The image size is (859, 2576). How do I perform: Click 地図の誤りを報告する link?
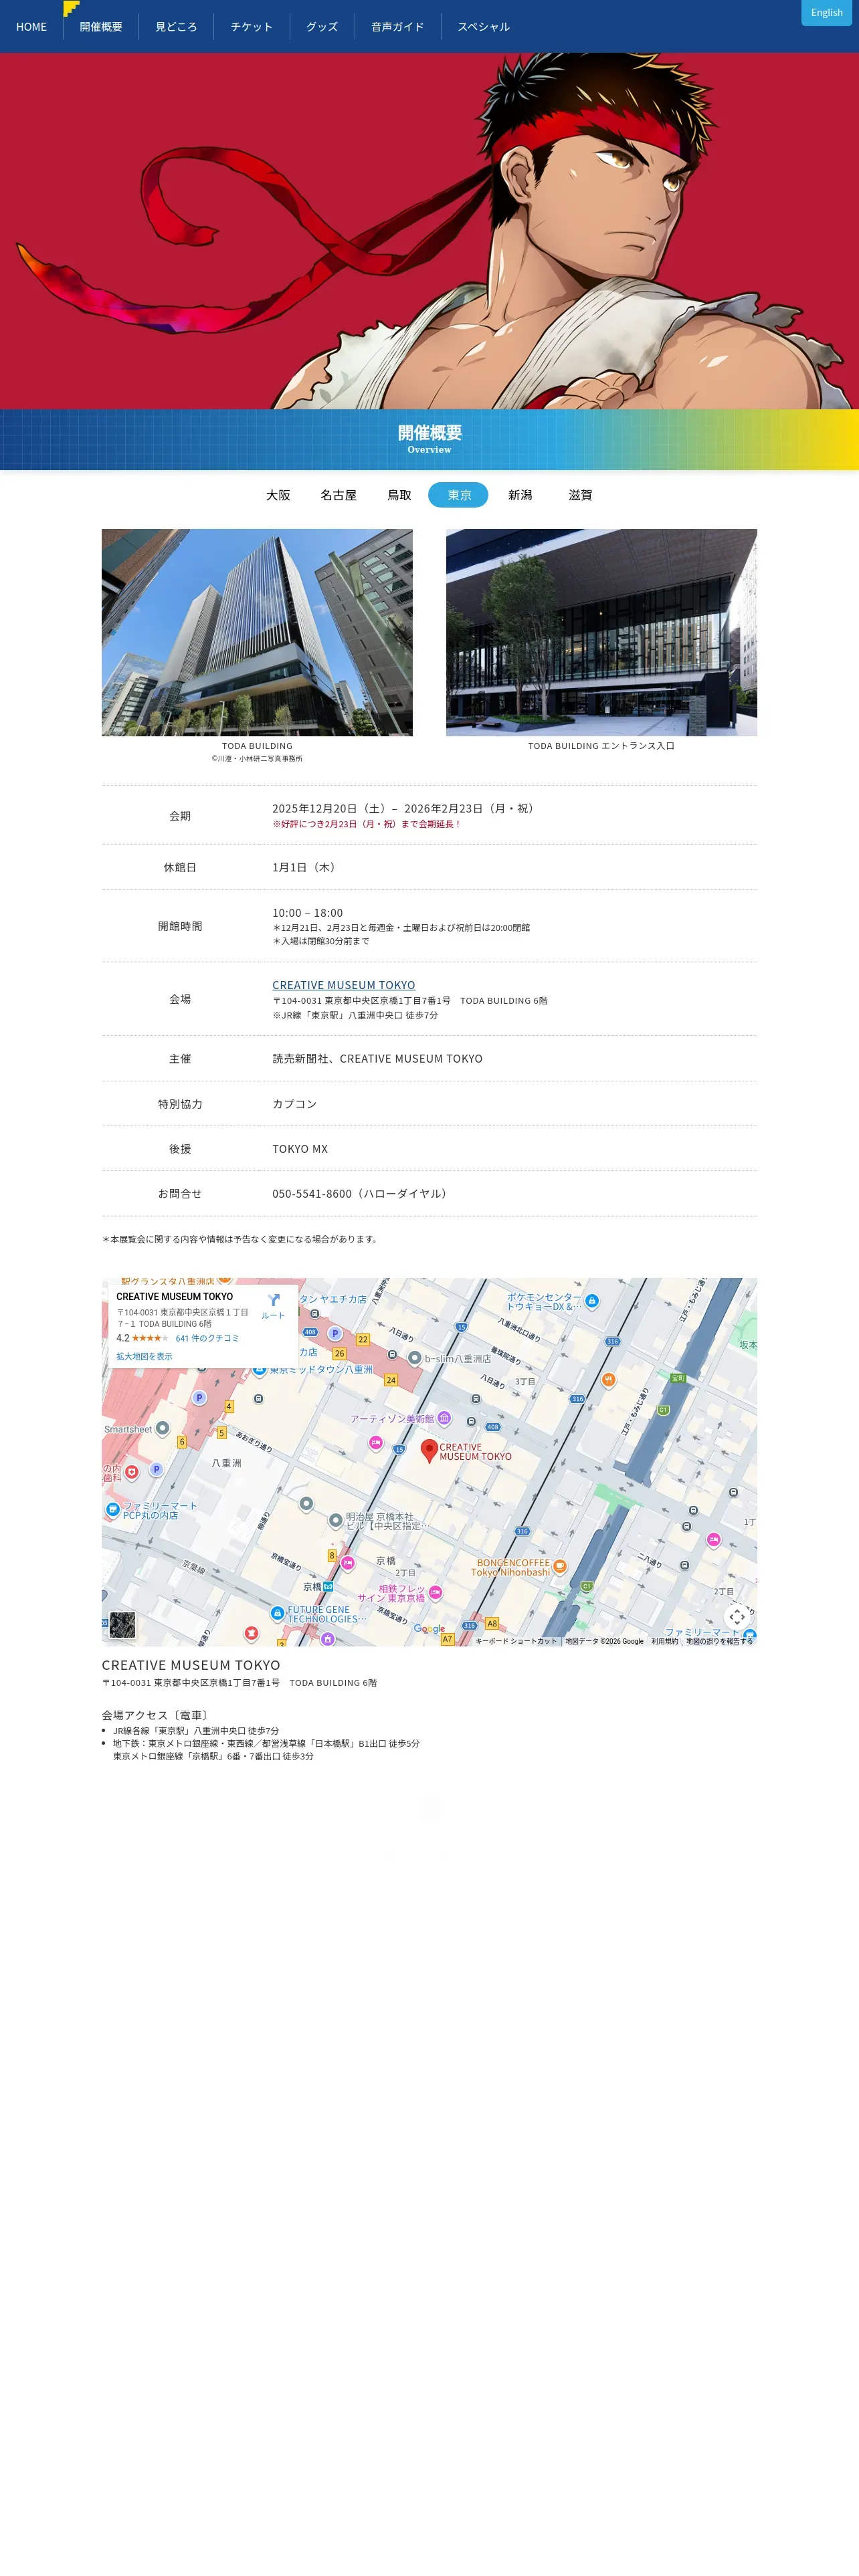tap(719, 1641)
